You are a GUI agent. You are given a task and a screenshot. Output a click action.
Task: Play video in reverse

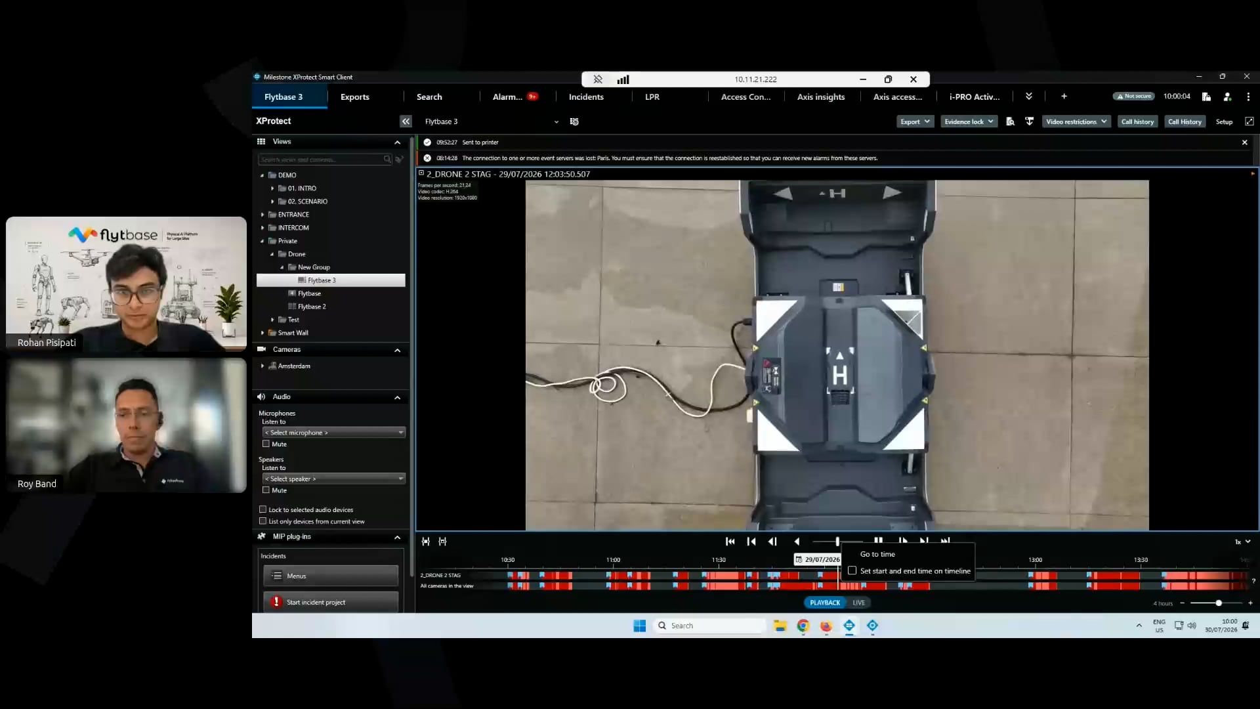click(797, 541)
